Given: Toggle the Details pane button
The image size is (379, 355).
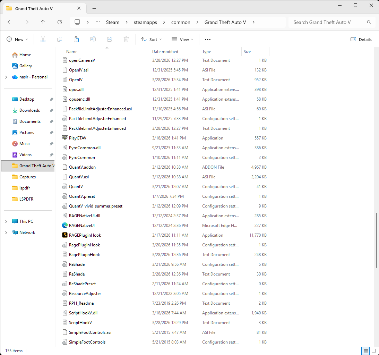Looking at the screenshot, I should tap(361, 40).
